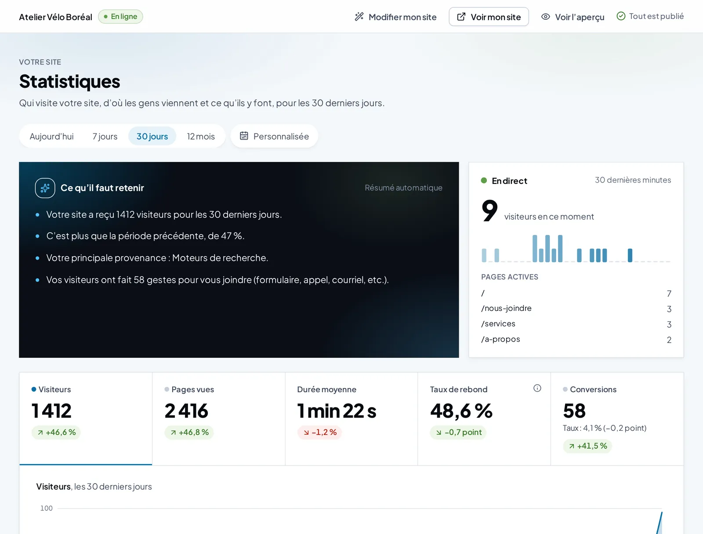Image resolution: width=703 pixels, height=534 pixels.
Task: Select the Aujourd'hui period
Action: (x=51, y=136)
